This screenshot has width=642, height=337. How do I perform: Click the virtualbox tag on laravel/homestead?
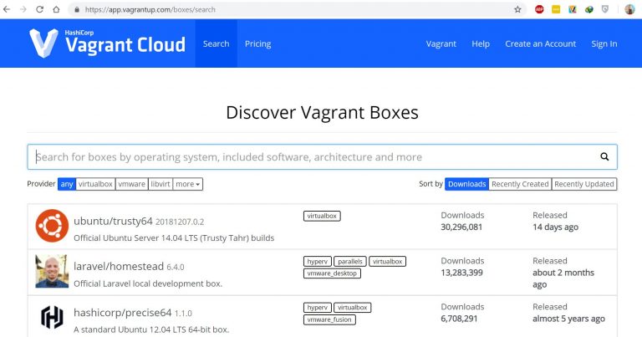coord(387,261)
